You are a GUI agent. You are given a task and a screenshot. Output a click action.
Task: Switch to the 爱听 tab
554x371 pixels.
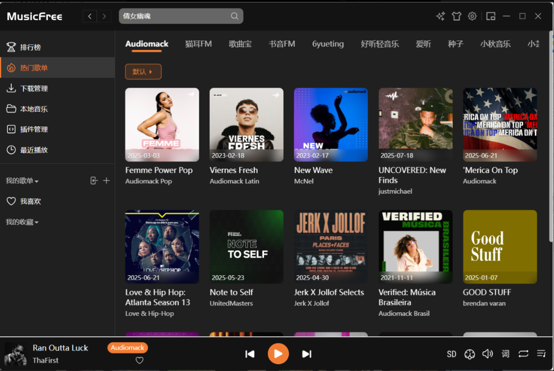pyautogui.click(x=423, y=44)
